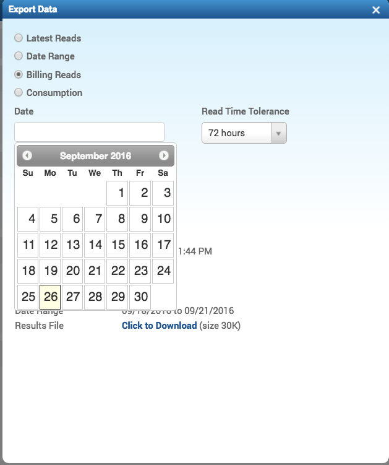Choose September 13 on the calendar
389x465 pixels.
click(73, 245)
